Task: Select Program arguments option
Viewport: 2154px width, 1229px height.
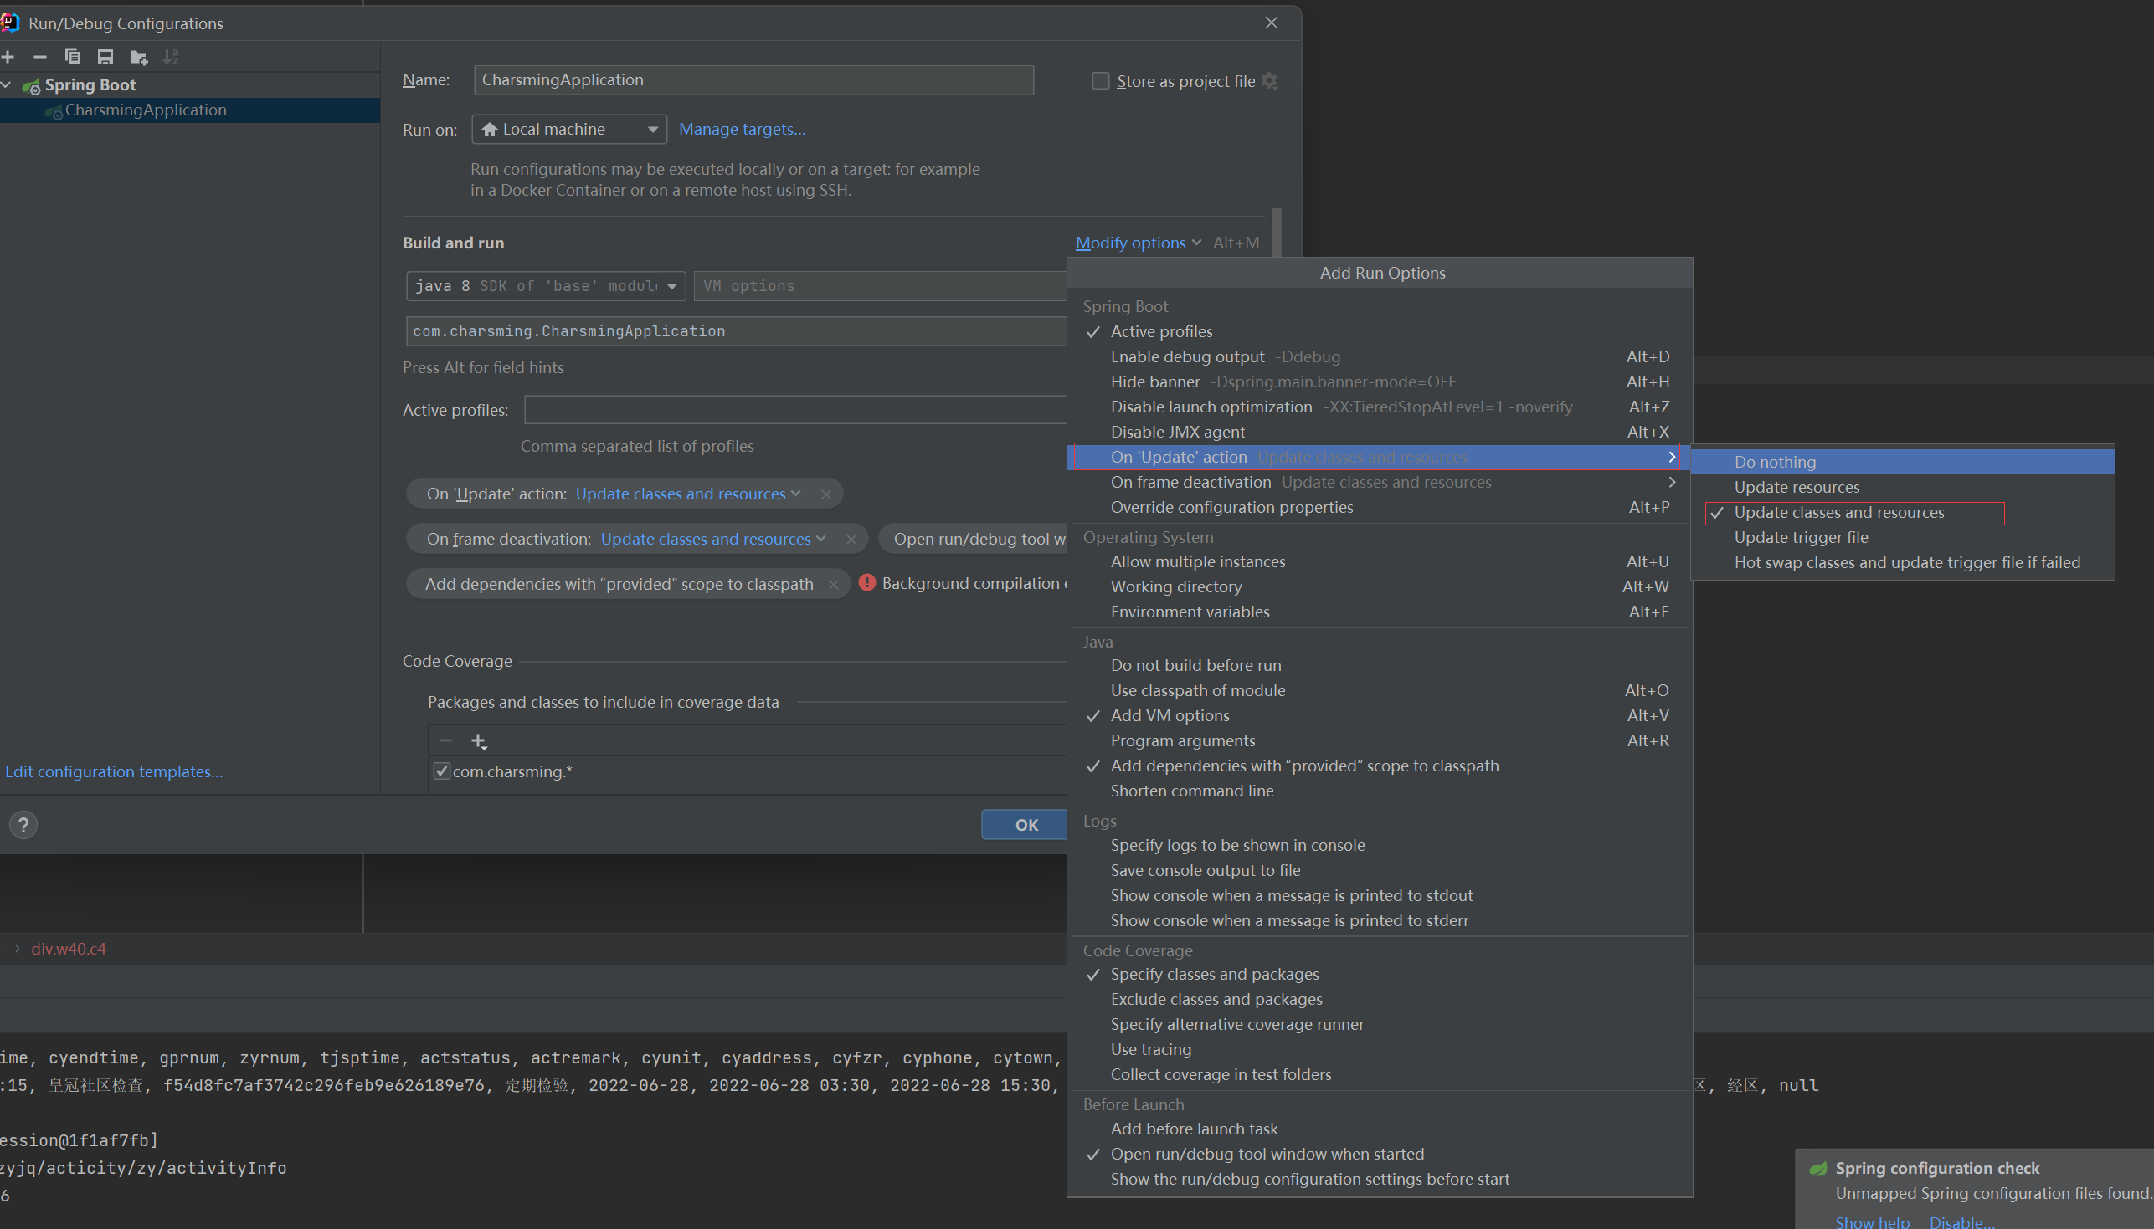Action: coord(1380,740)
